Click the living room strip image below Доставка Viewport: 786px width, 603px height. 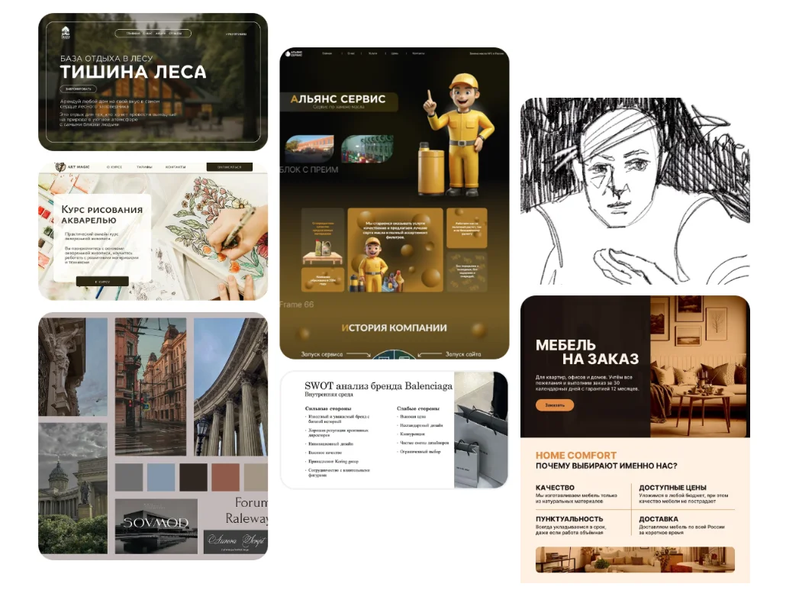635,560
